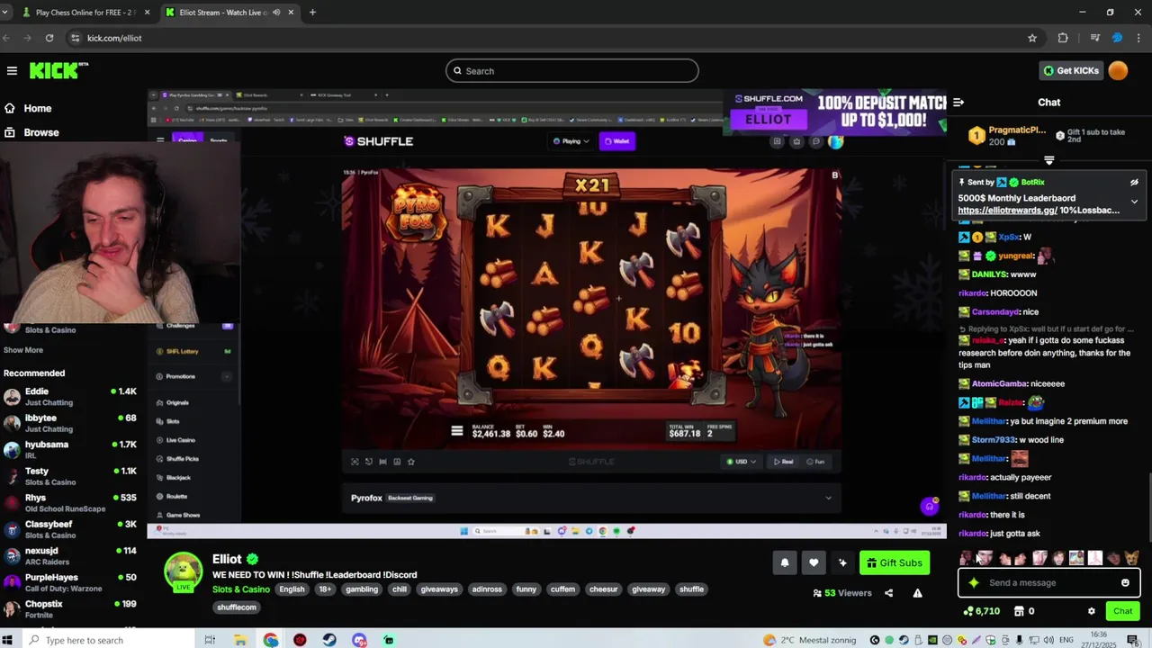Screen dimensions: 1152x648
Task: Open recommended channel Eddie
Action: tap(70, 397)
